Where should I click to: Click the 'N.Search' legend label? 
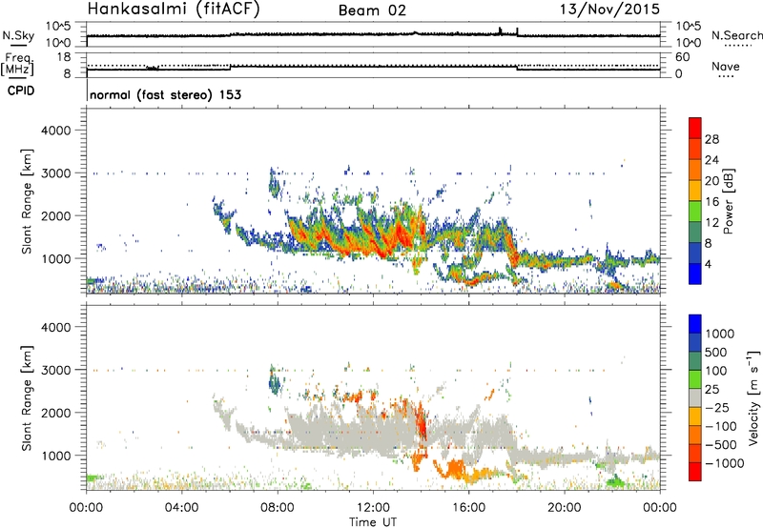coord(737,35)
